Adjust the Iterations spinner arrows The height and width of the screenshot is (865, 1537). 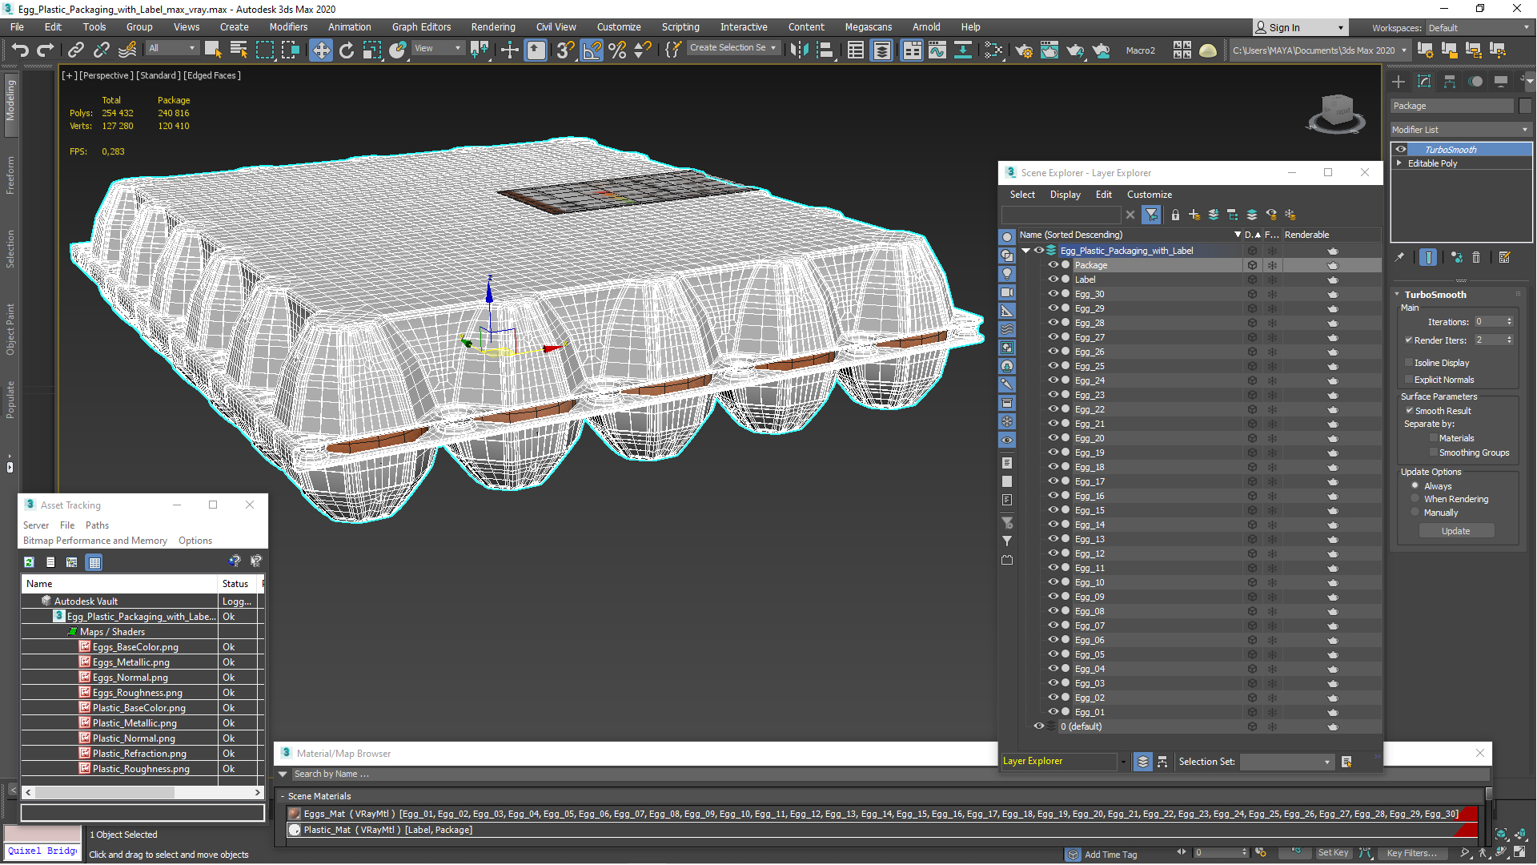coord(1509,322)
